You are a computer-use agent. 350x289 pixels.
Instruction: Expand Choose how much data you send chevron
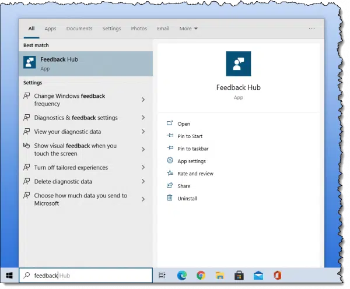143,199
